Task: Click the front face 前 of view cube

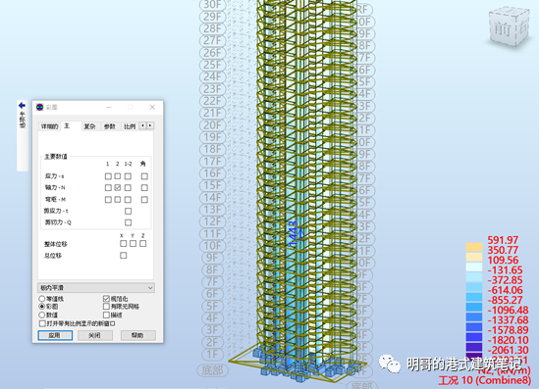Action: click(503, 28)
